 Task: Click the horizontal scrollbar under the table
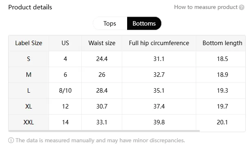[104, 131]
